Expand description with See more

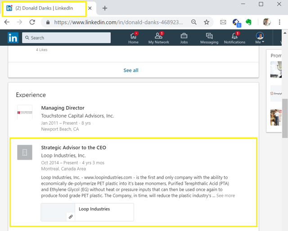coord(225,196)
